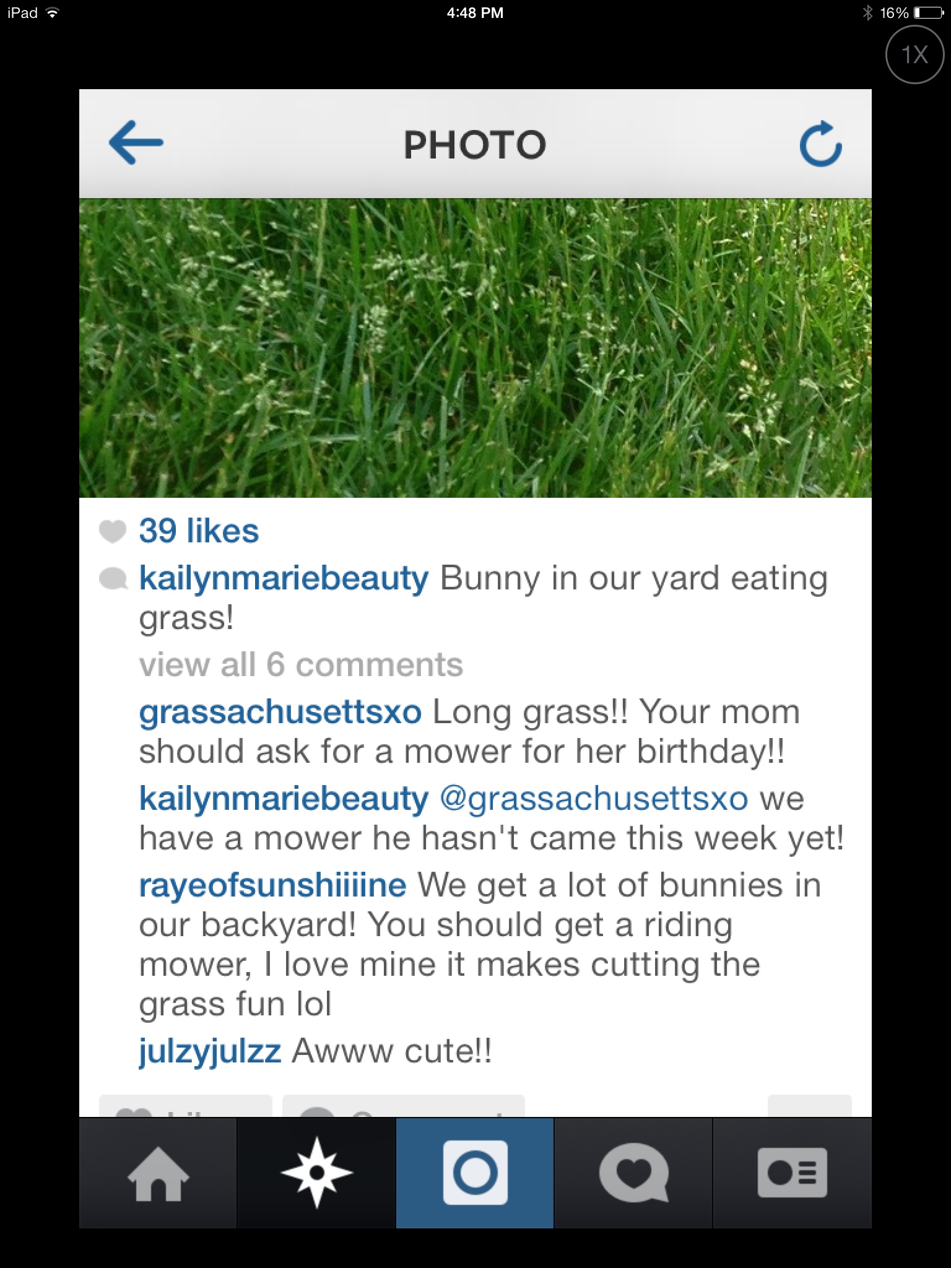Open kailynmariebeauty profile from the caption
951x1268 pixels.
284,579
